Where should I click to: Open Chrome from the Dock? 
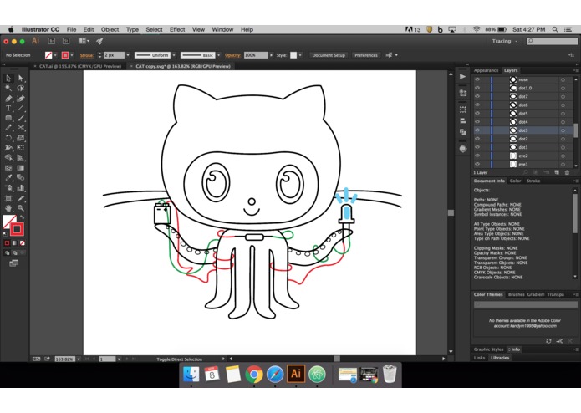tap(254, 374)
